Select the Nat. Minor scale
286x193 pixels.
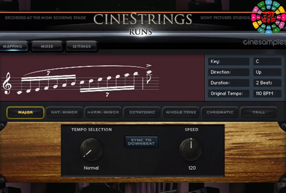[64, 112]
